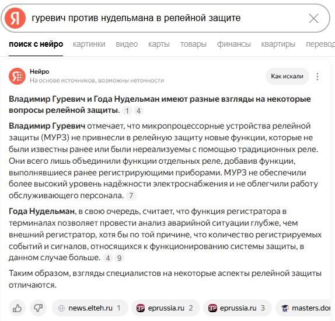This screenshot has height=321, width=335.
Task: Clear the search query with X icon
Action: point(313,18)
